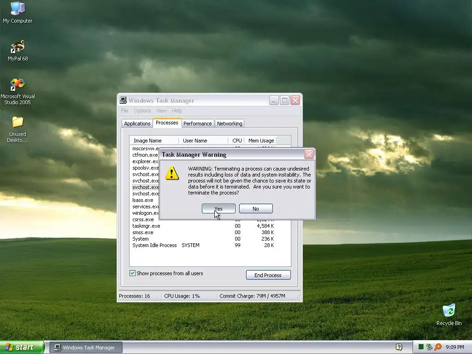Click the 388 K memory value

[x=268, y=232]
